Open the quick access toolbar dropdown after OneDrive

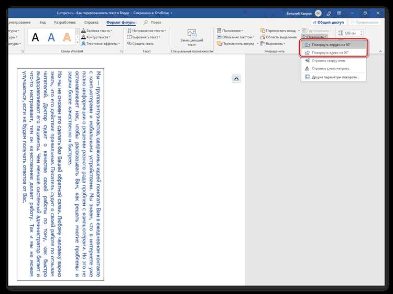click(x=171, y=13)
